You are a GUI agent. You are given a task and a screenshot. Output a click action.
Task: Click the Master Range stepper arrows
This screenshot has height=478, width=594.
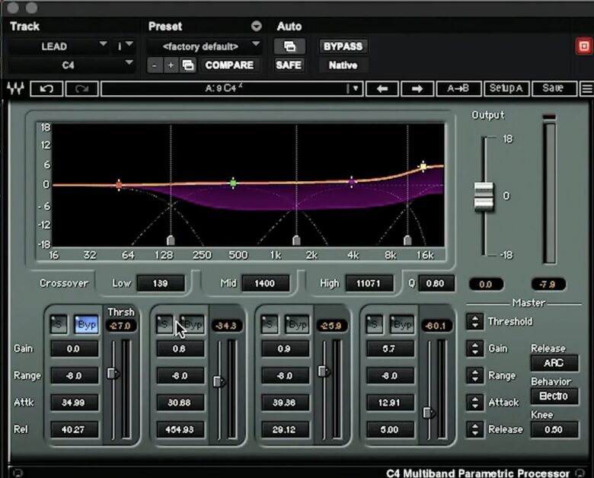click(475, 376)
